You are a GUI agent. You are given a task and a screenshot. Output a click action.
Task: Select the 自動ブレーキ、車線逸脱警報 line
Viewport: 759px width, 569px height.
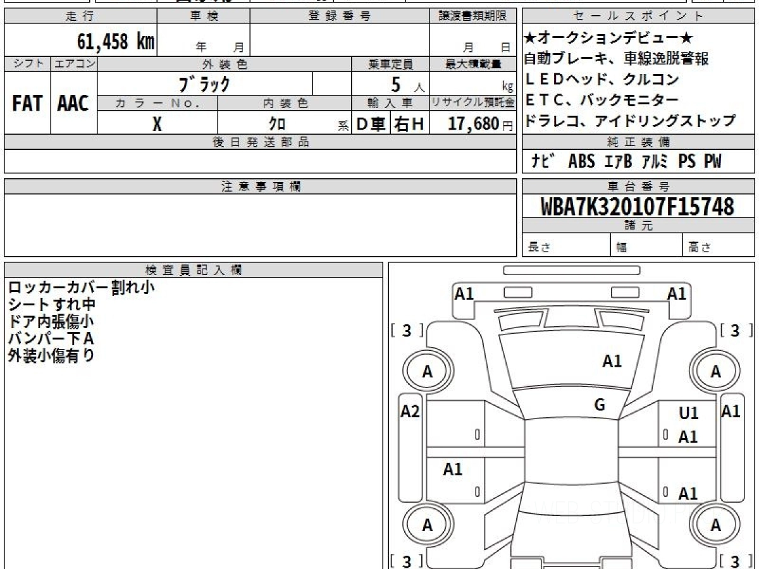pos(617,59)
